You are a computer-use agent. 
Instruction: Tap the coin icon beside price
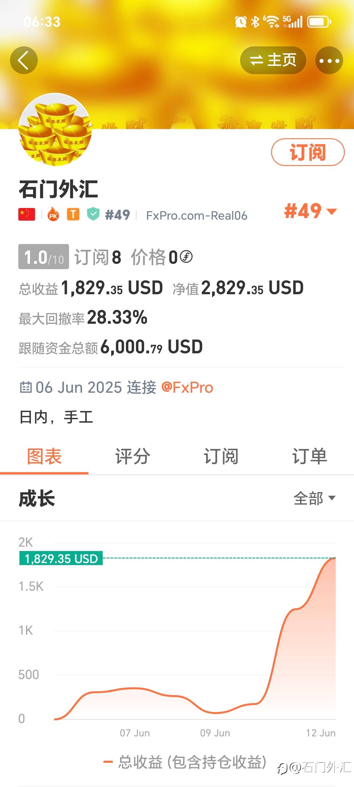point(186,257)
